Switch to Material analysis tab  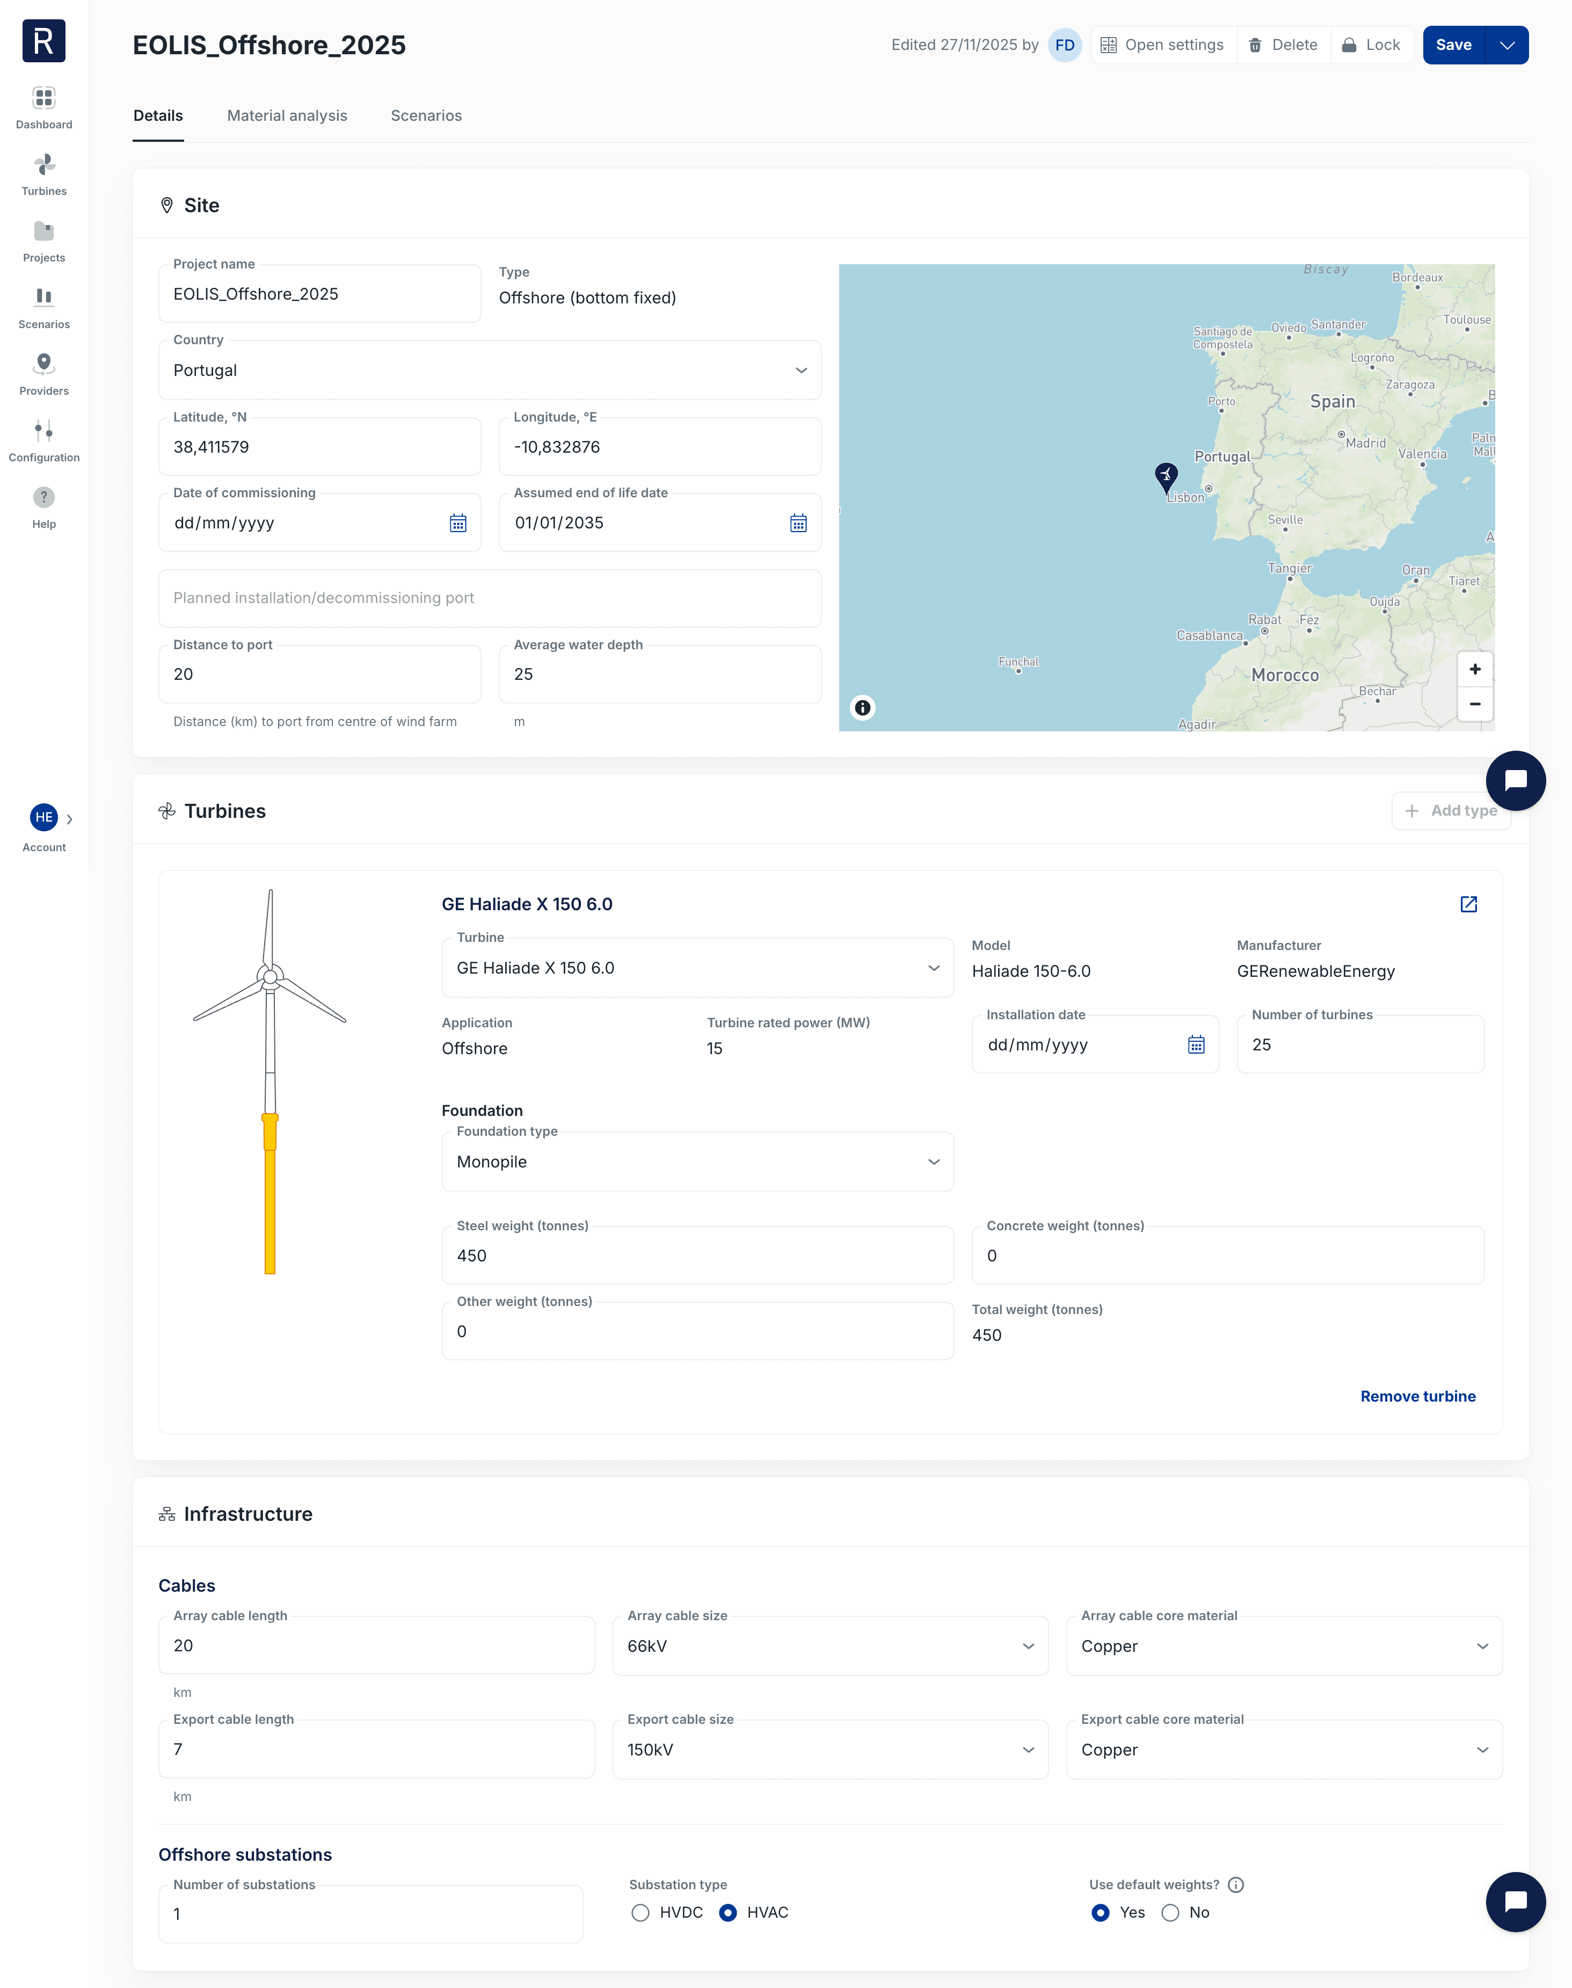287,115
